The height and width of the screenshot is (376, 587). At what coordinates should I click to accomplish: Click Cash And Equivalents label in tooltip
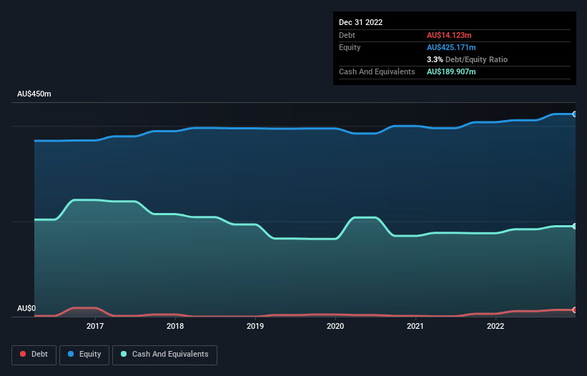(x=377, y=71)
